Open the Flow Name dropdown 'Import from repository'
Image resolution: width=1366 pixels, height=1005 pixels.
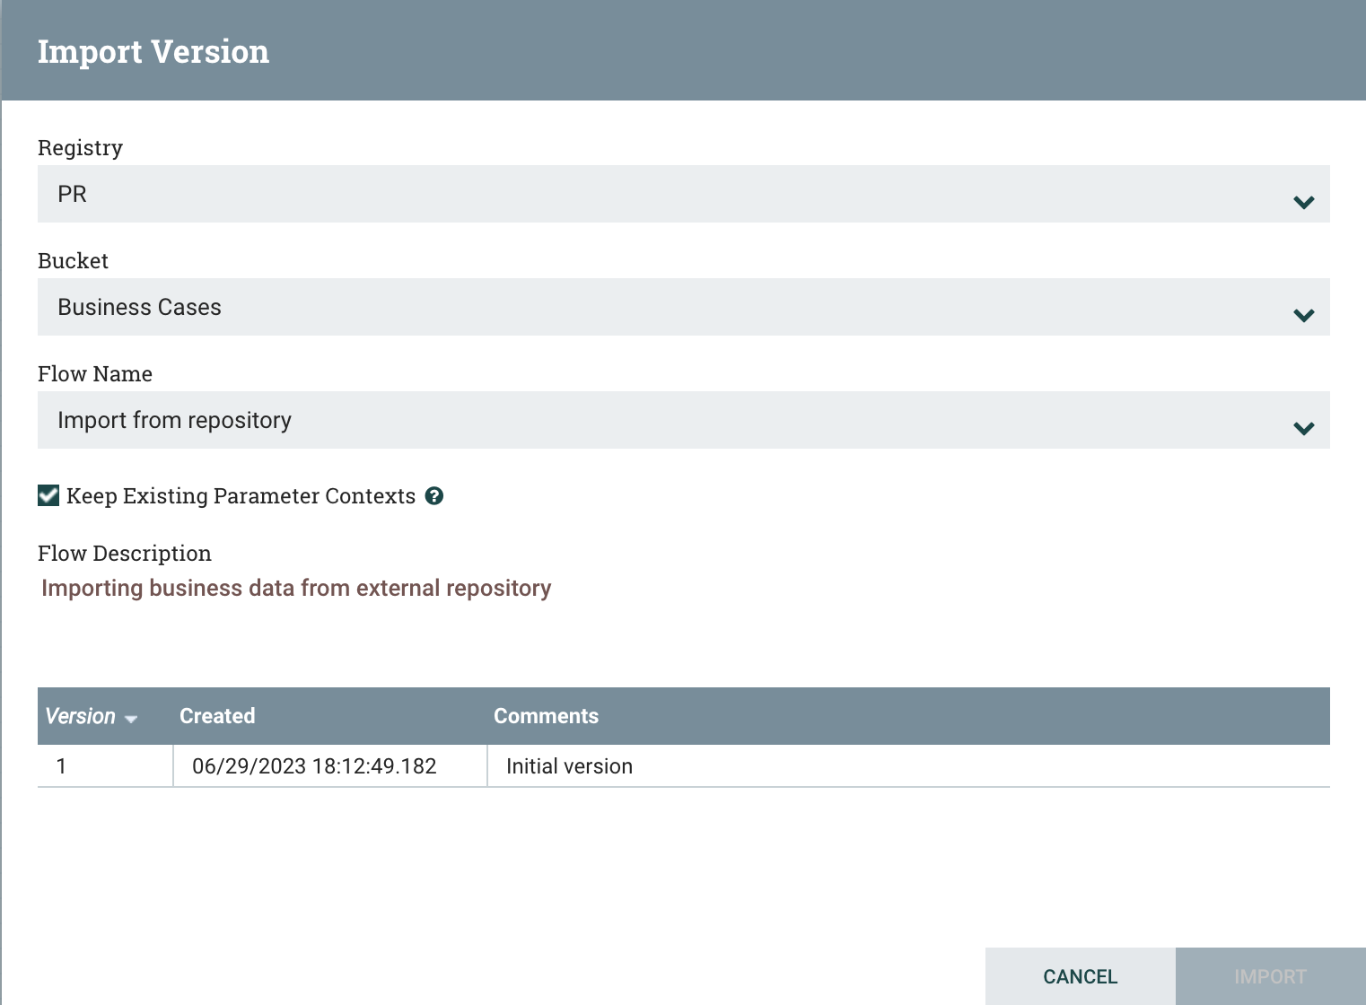click(x=664, y=420)
